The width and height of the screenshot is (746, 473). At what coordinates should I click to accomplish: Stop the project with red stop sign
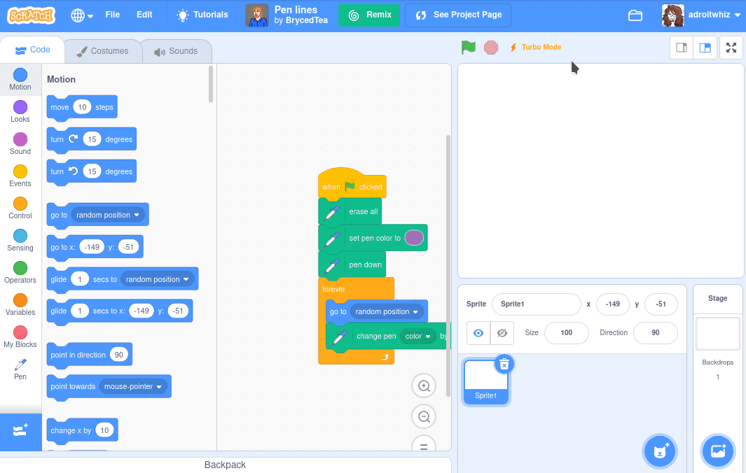pos(490,48)
